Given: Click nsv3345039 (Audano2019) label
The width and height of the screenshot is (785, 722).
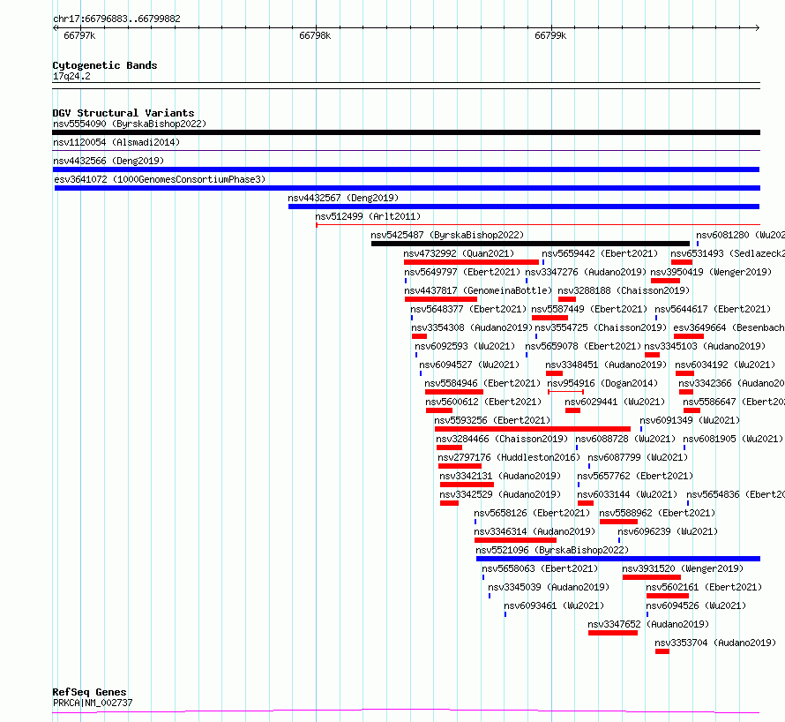Looking at the screenshot, I should pyautogui.click(x=549, y=587).
